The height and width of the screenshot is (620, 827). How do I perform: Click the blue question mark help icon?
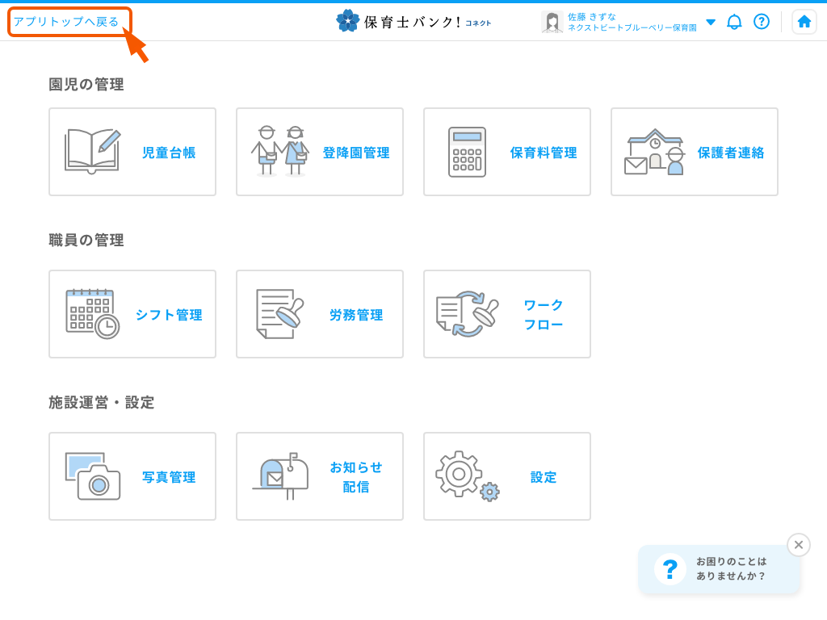click(x=762, y=22)
